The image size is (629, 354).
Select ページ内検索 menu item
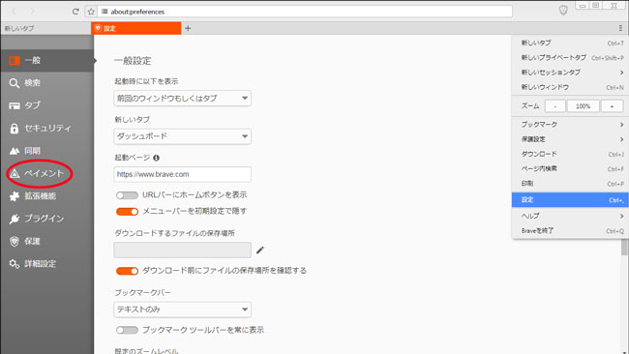tap(570, 169)
